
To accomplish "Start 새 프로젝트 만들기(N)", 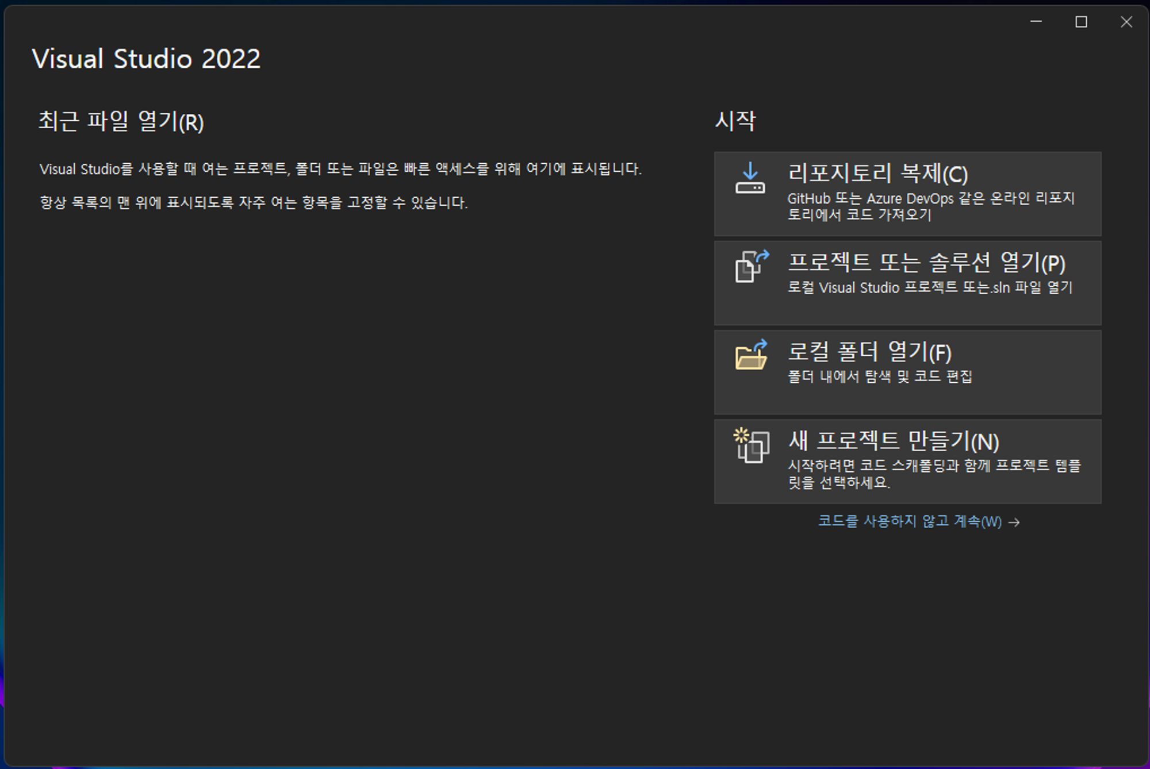I will [894, 441].
